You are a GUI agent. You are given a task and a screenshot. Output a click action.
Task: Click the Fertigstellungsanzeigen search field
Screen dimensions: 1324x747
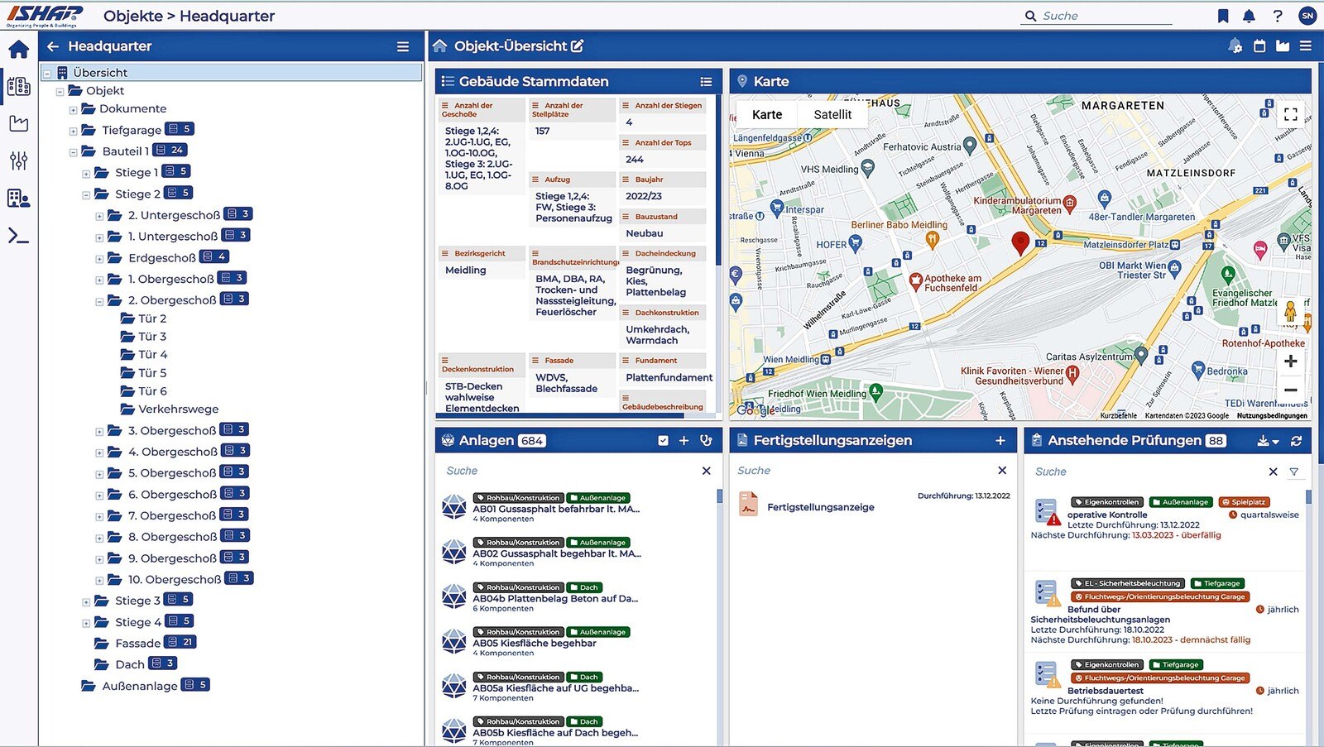point(861,471)
